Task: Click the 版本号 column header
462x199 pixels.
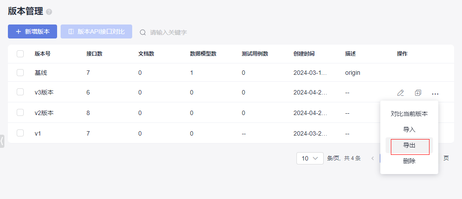Action: click(x=43, y=54)
